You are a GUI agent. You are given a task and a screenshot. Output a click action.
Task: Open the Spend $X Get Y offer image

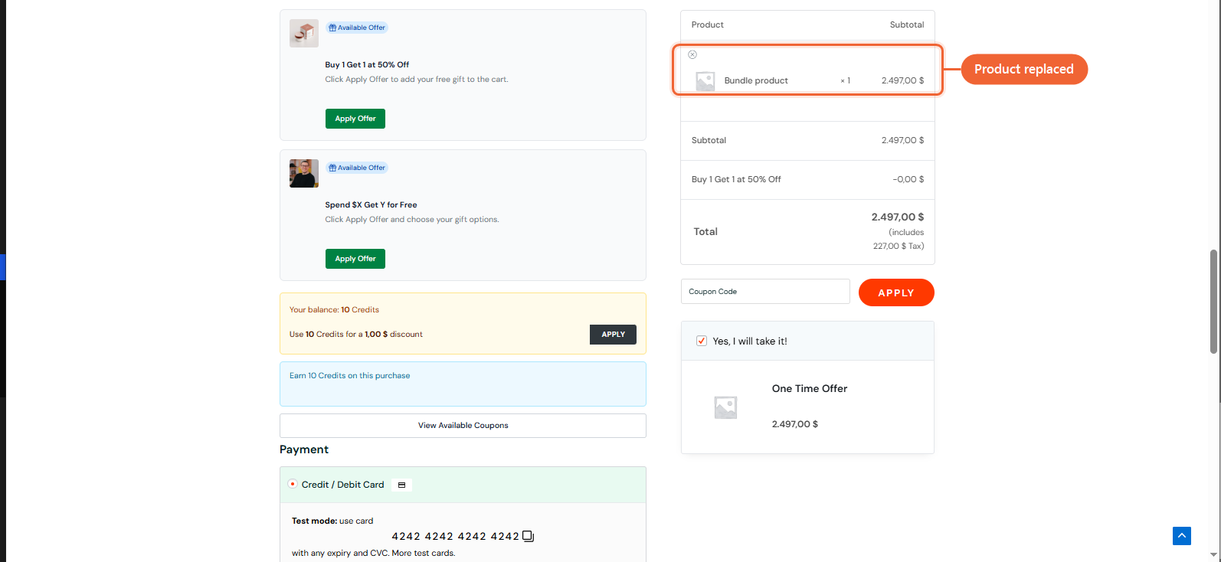pos(304,173)
